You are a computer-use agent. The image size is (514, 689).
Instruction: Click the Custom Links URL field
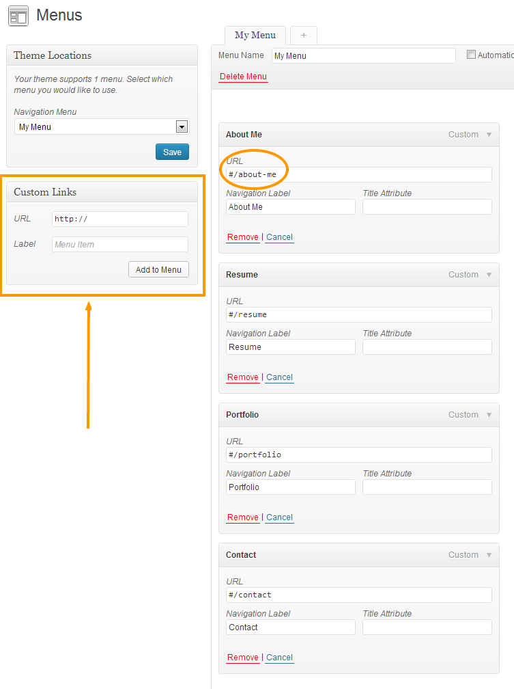(119, 219)
